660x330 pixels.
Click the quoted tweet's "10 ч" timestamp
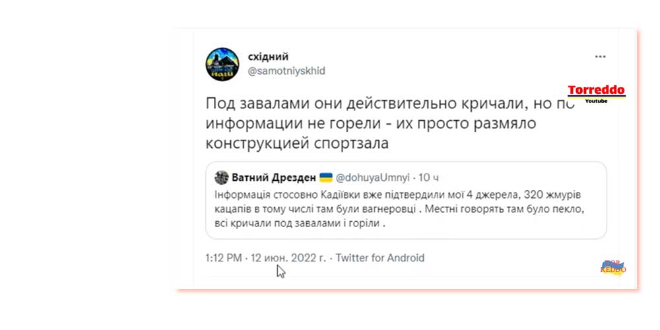coord(430,178)
